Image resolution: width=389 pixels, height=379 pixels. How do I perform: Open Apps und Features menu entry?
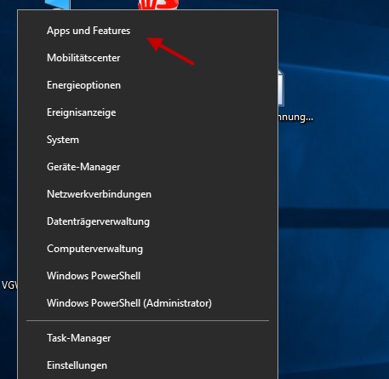[x=147, y=31]
